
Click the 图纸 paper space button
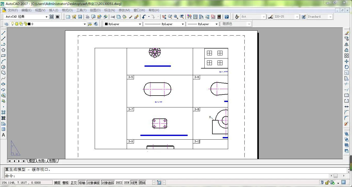tap(142, 183)
